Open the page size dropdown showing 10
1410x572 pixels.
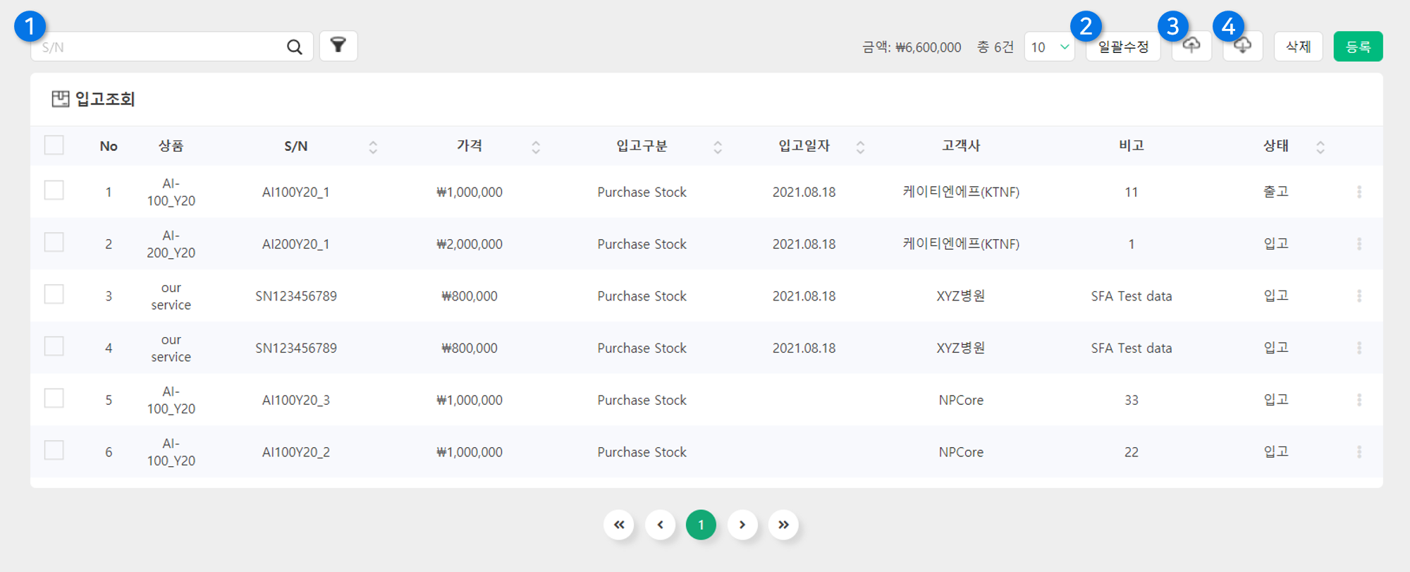[1050, 47]
